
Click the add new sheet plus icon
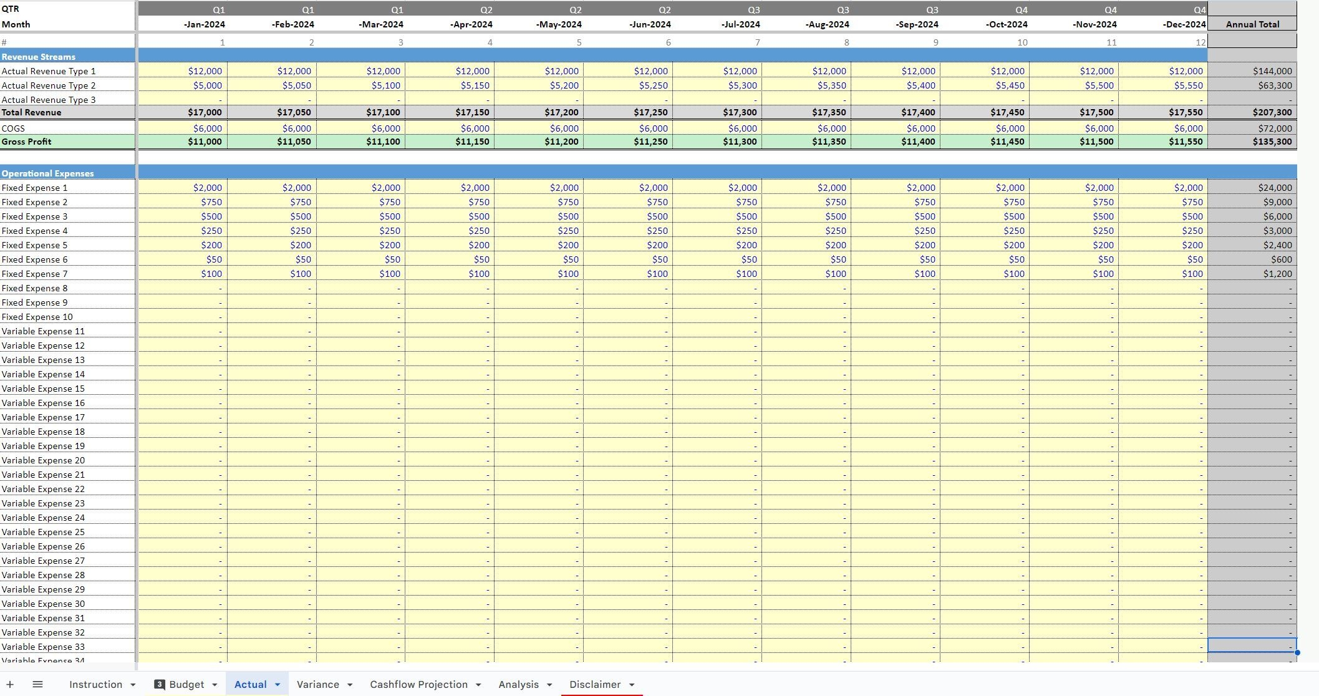[10, 685]
